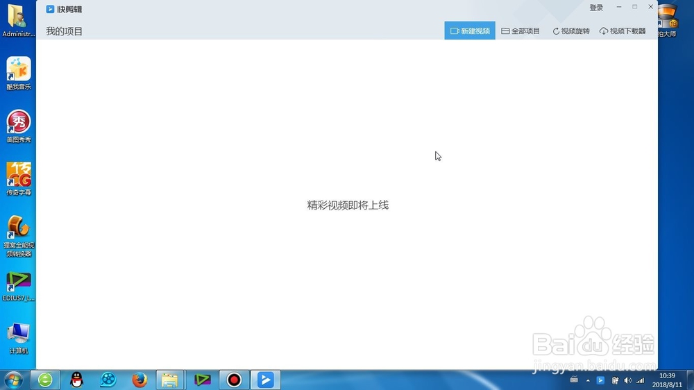Click the 我的项目 heading text
Viewport: 694px width, 390px height.
tap(64, 31)
